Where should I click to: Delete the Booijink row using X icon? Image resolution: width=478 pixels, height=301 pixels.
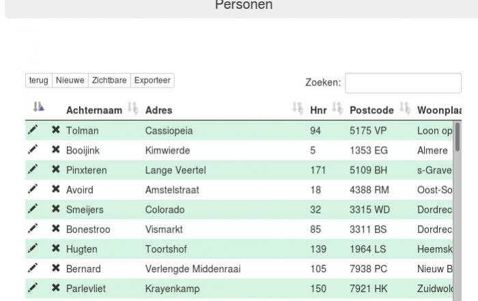[x=56, y=149]
